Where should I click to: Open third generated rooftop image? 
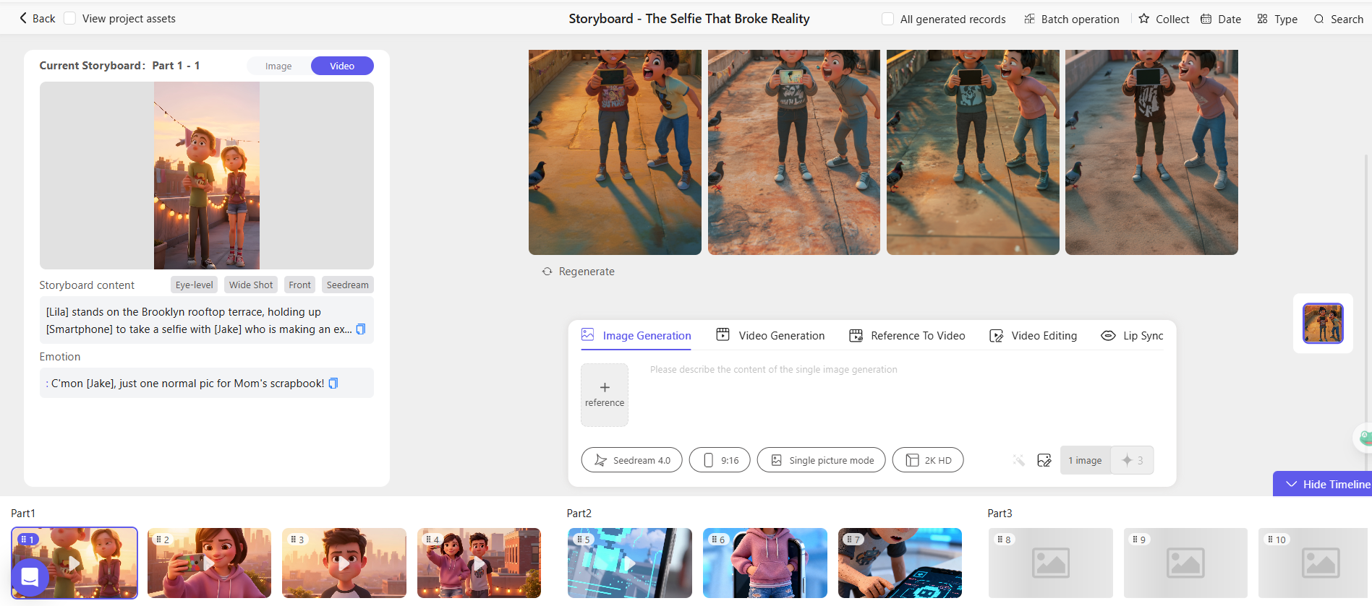[973, 152]
